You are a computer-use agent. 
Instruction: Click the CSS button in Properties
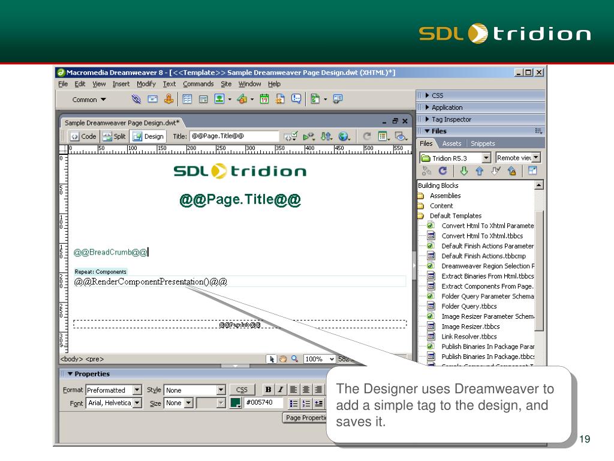242,390
